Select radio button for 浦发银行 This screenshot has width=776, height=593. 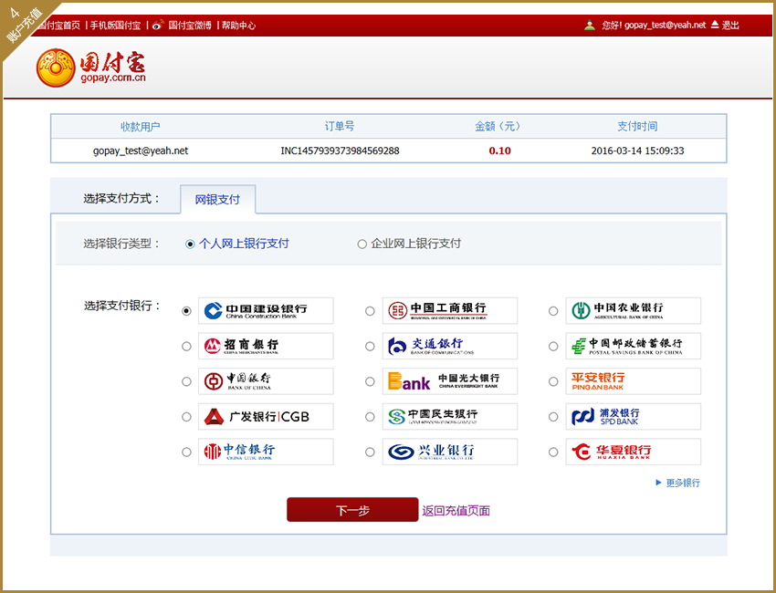(554, 417)
